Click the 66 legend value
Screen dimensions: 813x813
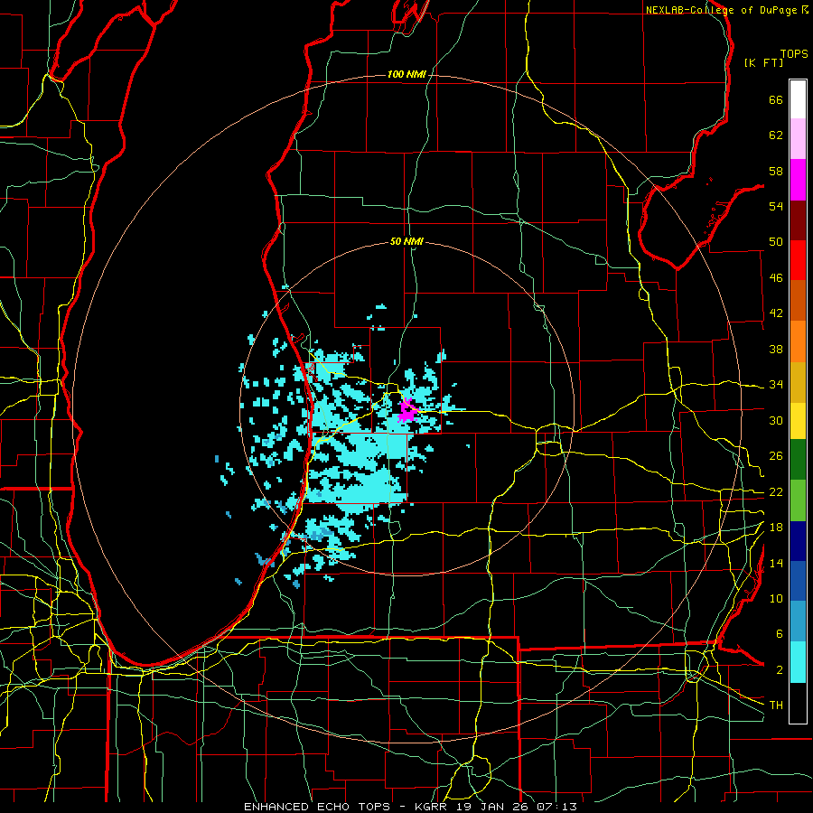(776, 100)
